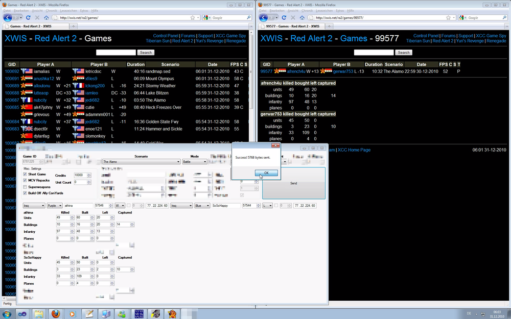The image size is (511, 319).
Task: Click the search magnifier in Games list window
Action: [x=249, y=17]
